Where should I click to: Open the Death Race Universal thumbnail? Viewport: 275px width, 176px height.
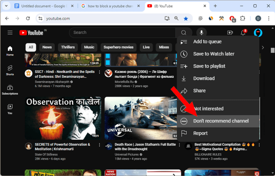tap(141, 118)
